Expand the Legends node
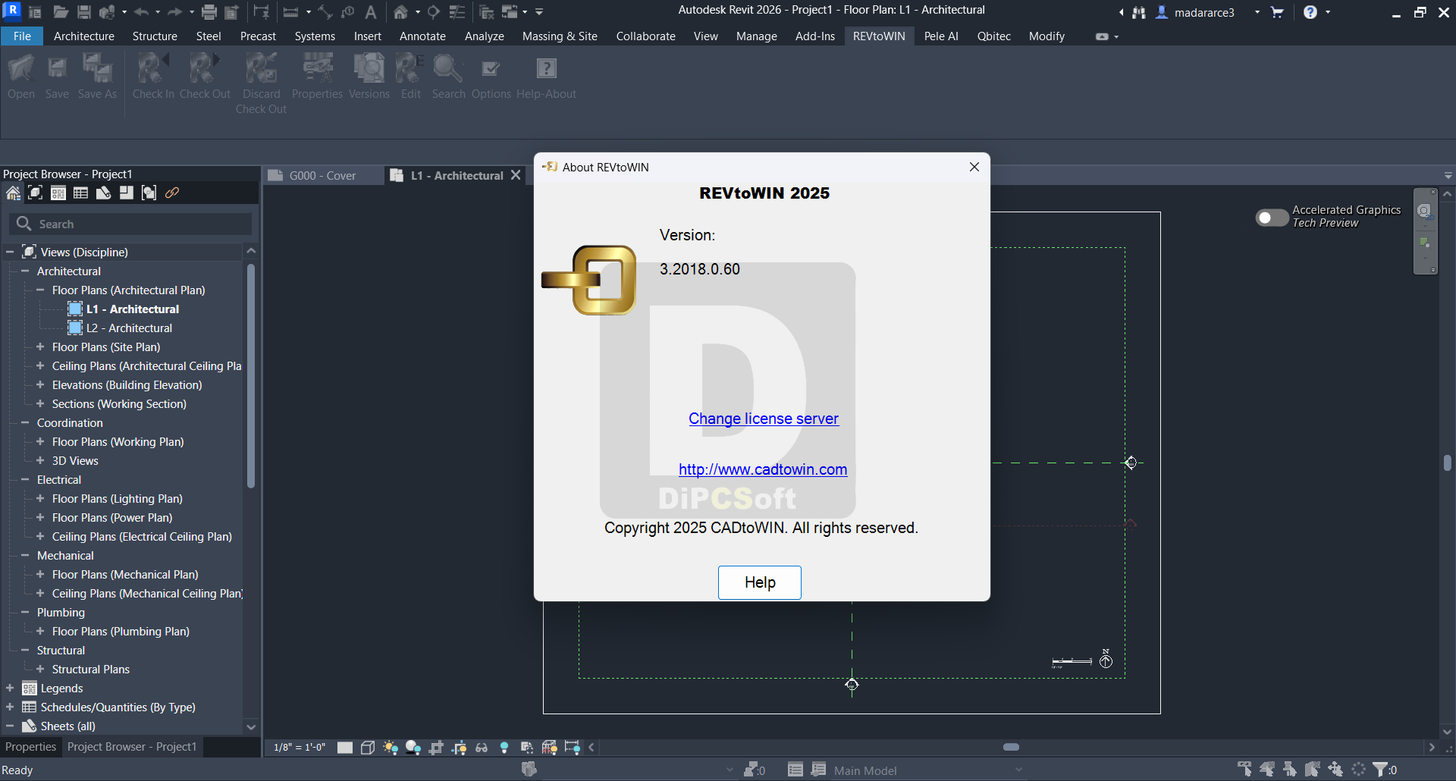 pos(10,688)
